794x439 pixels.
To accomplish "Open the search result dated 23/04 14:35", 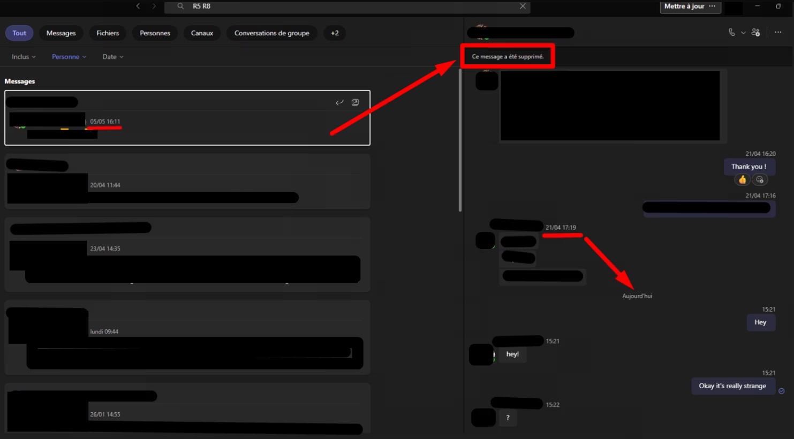I will point(187,254).
